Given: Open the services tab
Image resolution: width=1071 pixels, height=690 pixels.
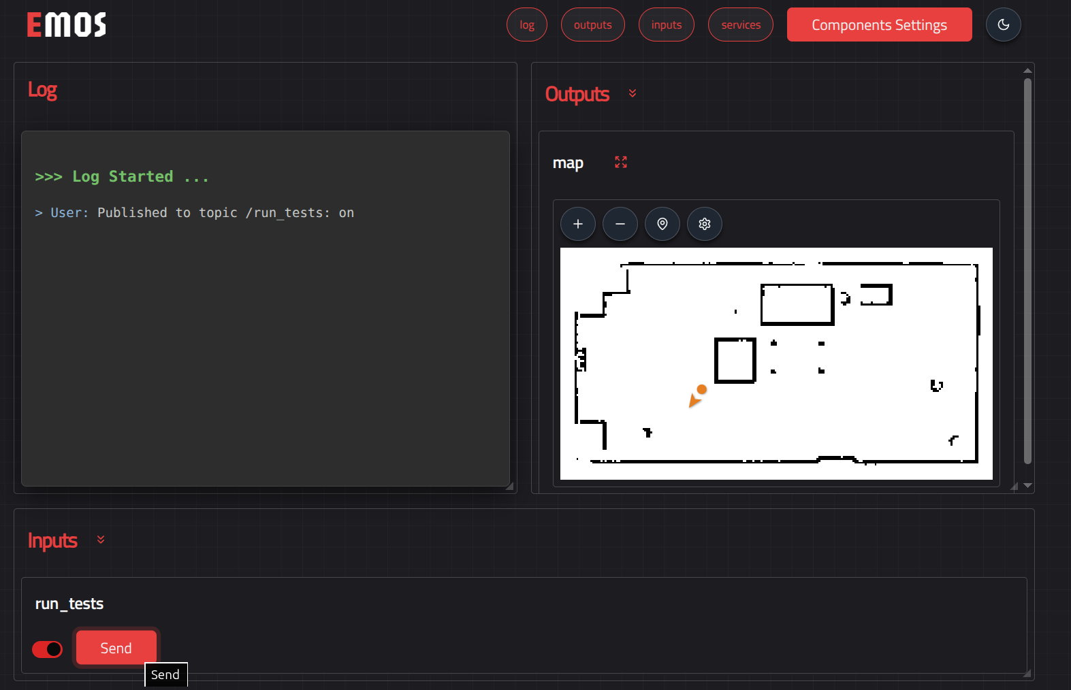Looking at the screenshot, I should (x=740, y=25).
